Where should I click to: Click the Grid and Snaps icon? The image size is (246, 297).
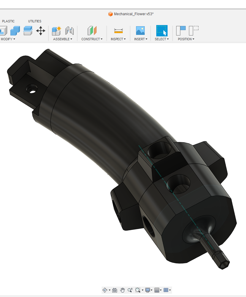157,290
